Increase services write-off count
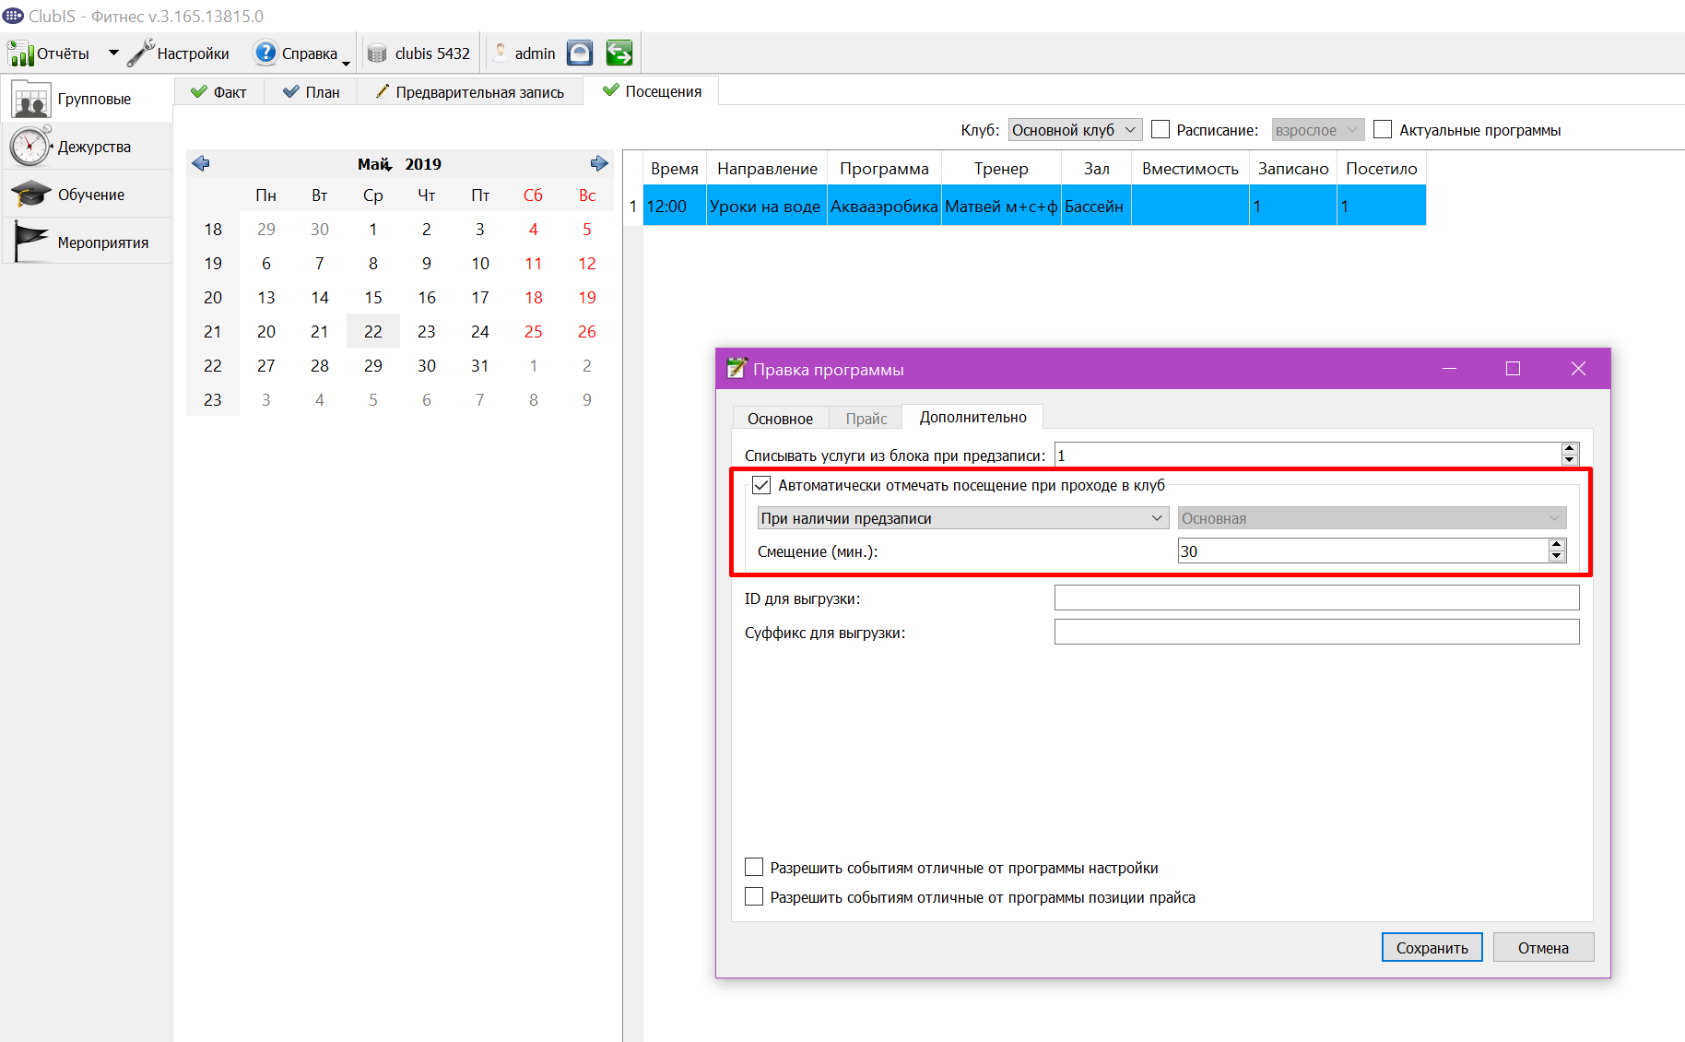 pos(1570,449)
